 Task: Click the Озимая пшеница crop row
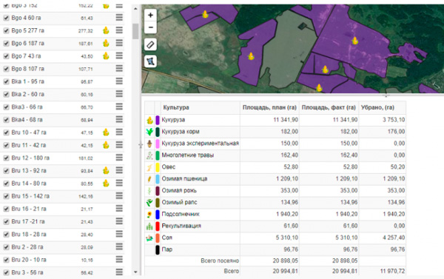(x=275, y=179)
